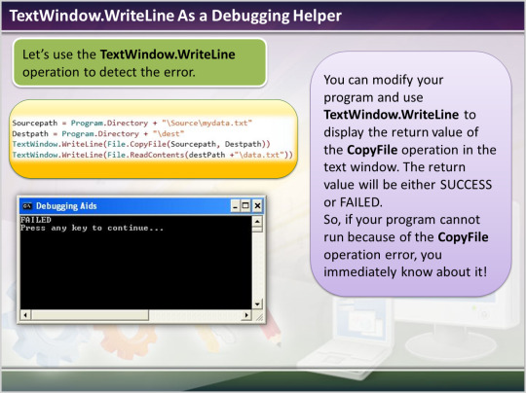Close the Debugging Aids console window
526x393 pixels.
click(x=257, y=205)
